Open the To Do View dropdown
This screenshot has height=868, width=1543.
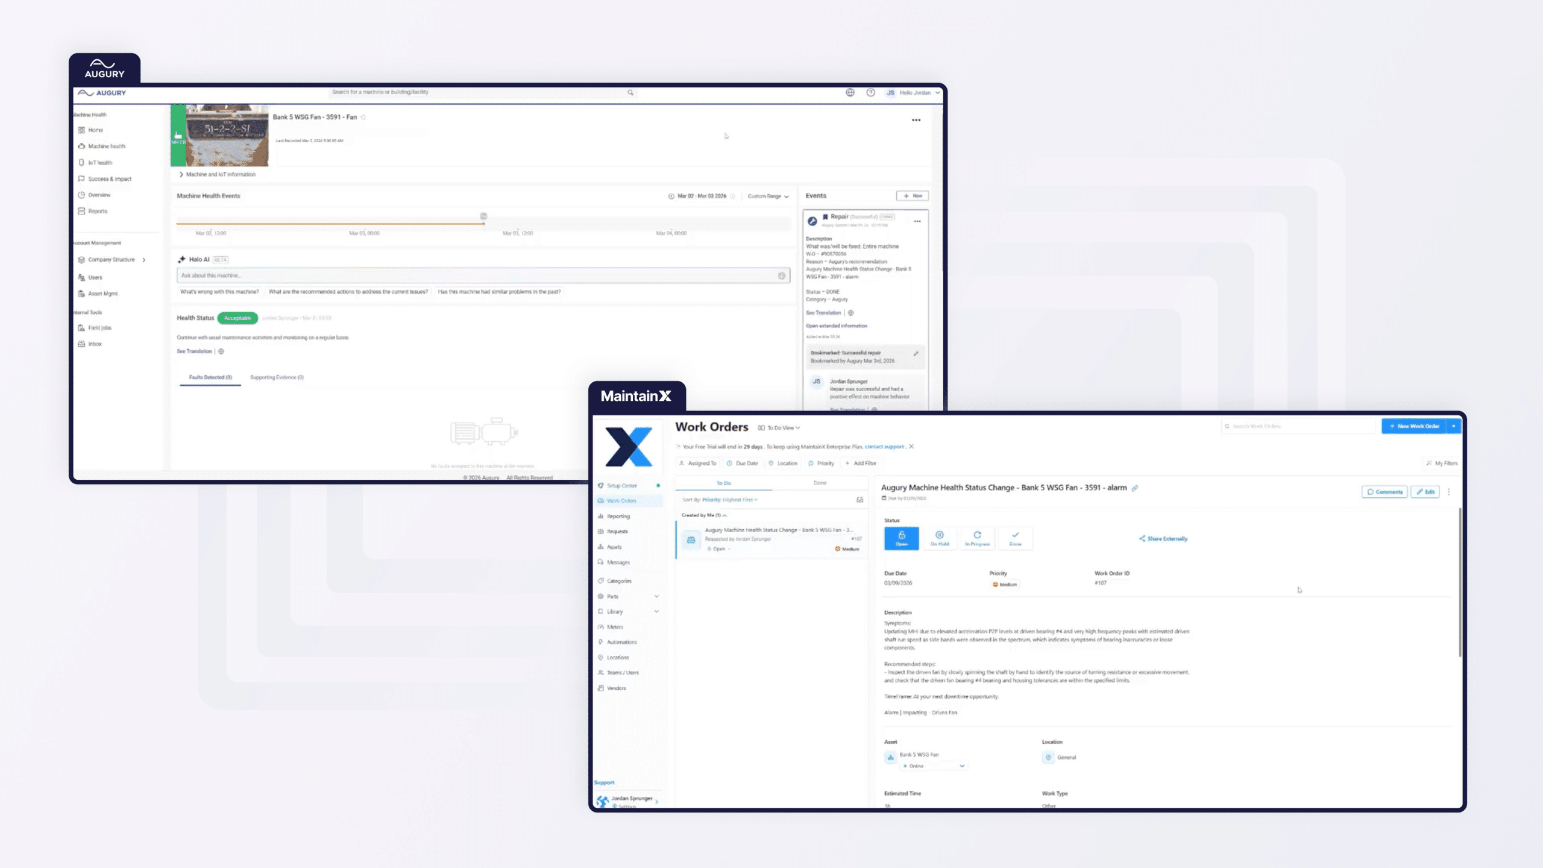click(779, 428)
